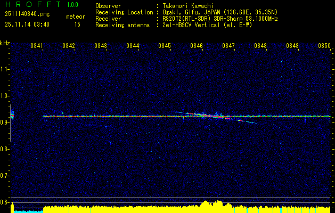335x213 pixels.
Task: Click the 0342 time marker
Action: (x=69, y=46)
